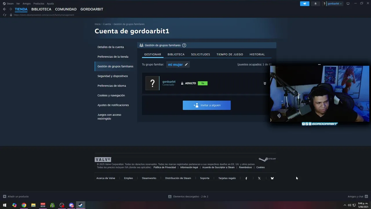Click the Valve logo in footer
The width and height of the screenshot is (371, 209).
pyautogui.click(x=103, y=160)
